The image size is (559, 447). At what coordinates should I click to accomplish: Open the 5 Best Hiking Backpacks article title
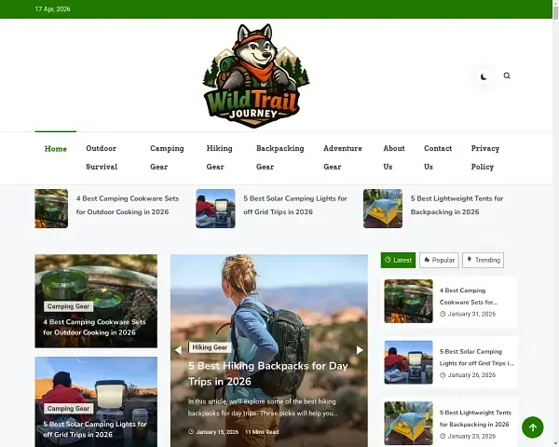tap(267, 373)
